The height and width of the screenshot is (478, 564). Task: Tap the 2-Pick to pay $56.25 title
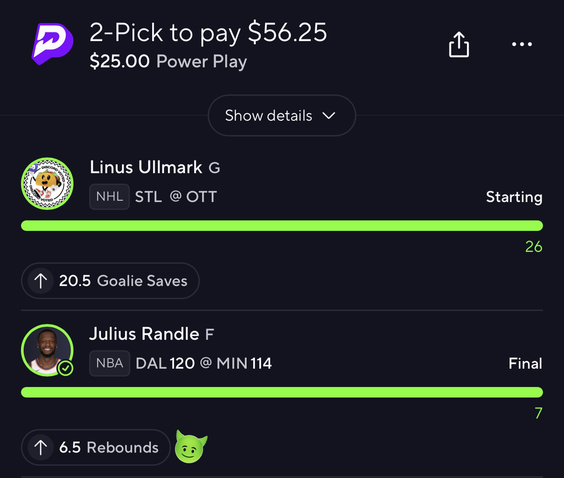[208, 33]
